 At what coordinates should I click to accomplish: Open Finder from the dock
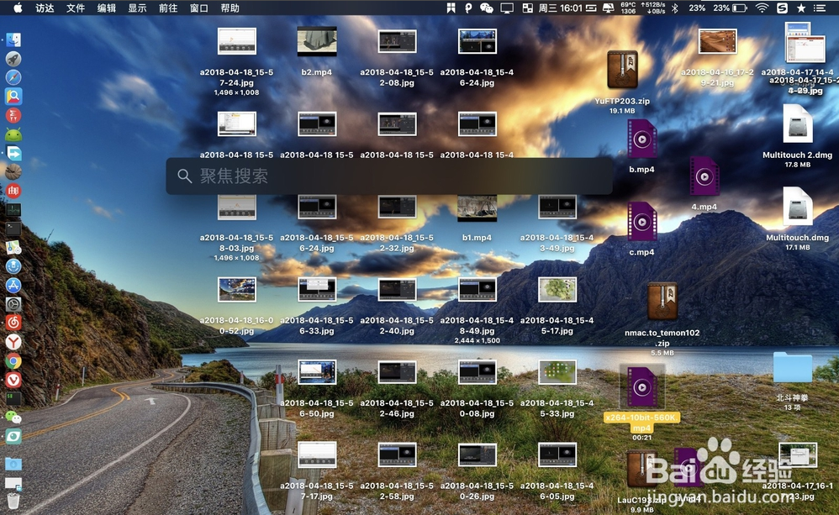(x=13, y=40)
